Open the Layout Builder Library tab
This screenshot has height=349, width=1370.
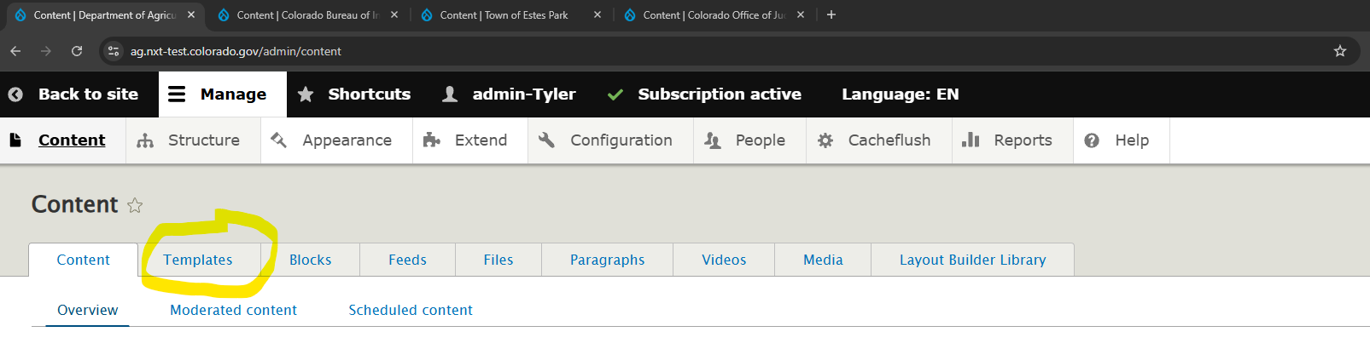click(x=972, y=260)
